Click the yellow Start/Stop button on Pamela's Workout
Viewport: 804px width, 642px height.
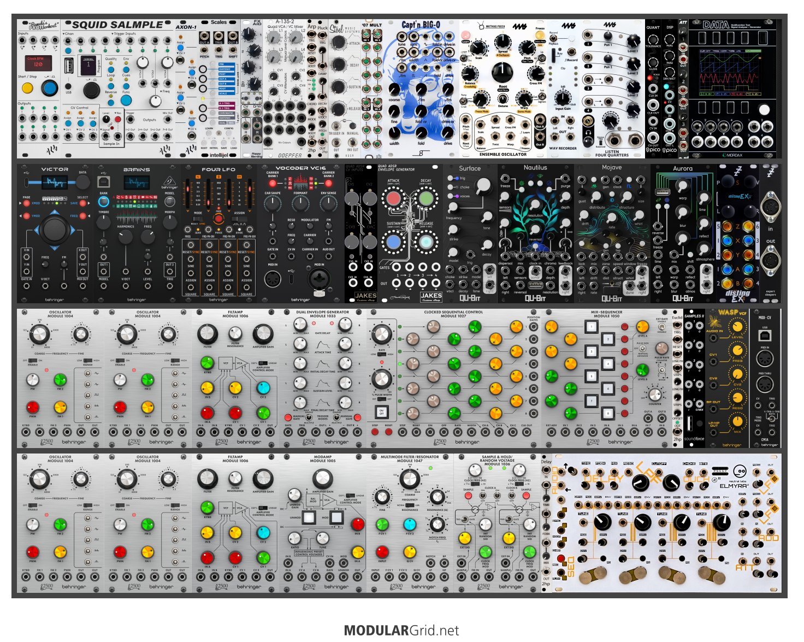(27, 87)
